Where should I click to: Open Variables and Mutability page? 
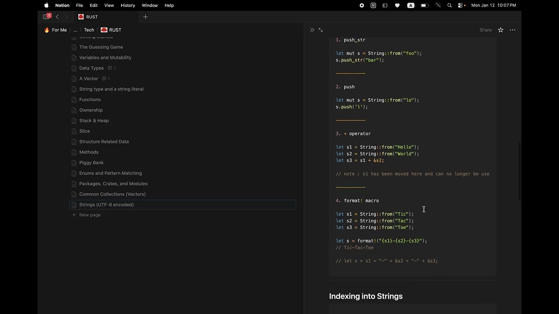click(105, 58)
